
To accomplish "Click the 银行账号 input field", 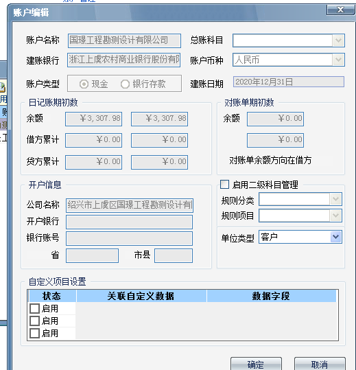I will tap(129, 238).
